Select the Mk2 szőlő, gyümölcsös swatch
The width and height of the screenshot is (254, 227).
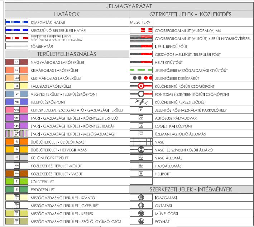coord(17,221)
